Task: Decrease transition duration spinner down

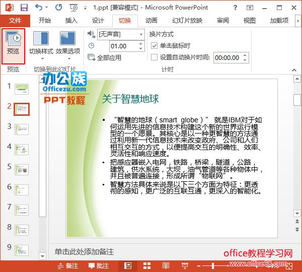Action: pyautogui.click(x=141, y=49)
